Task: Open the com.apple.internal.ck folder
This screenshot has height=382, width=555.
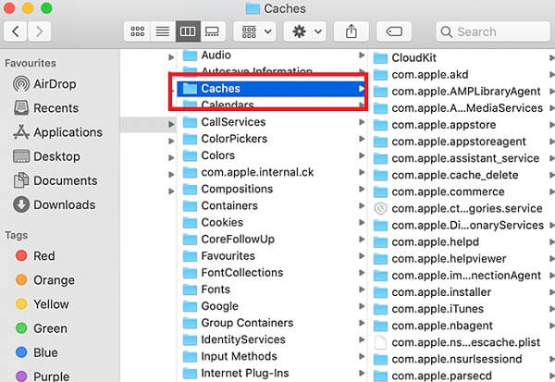Action: [272, 172]
